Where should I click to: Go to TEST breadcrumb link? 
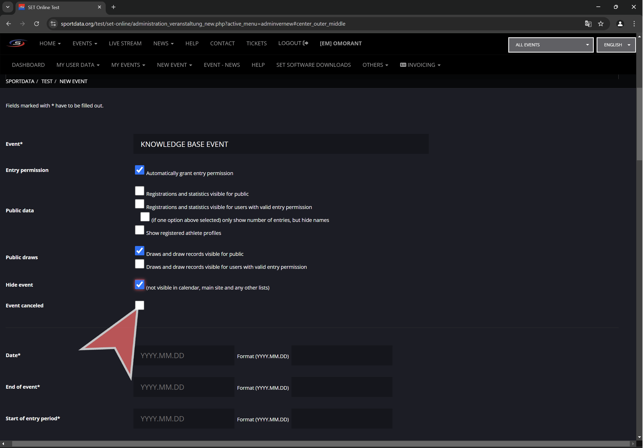tap(47, 82)
